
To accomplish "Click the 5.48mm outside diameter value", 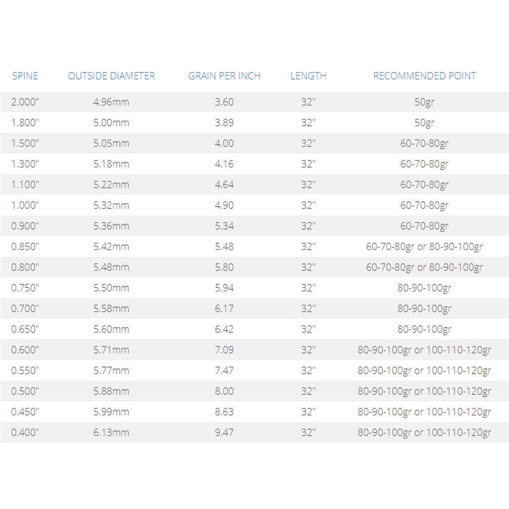I will [x=111, y=267].
